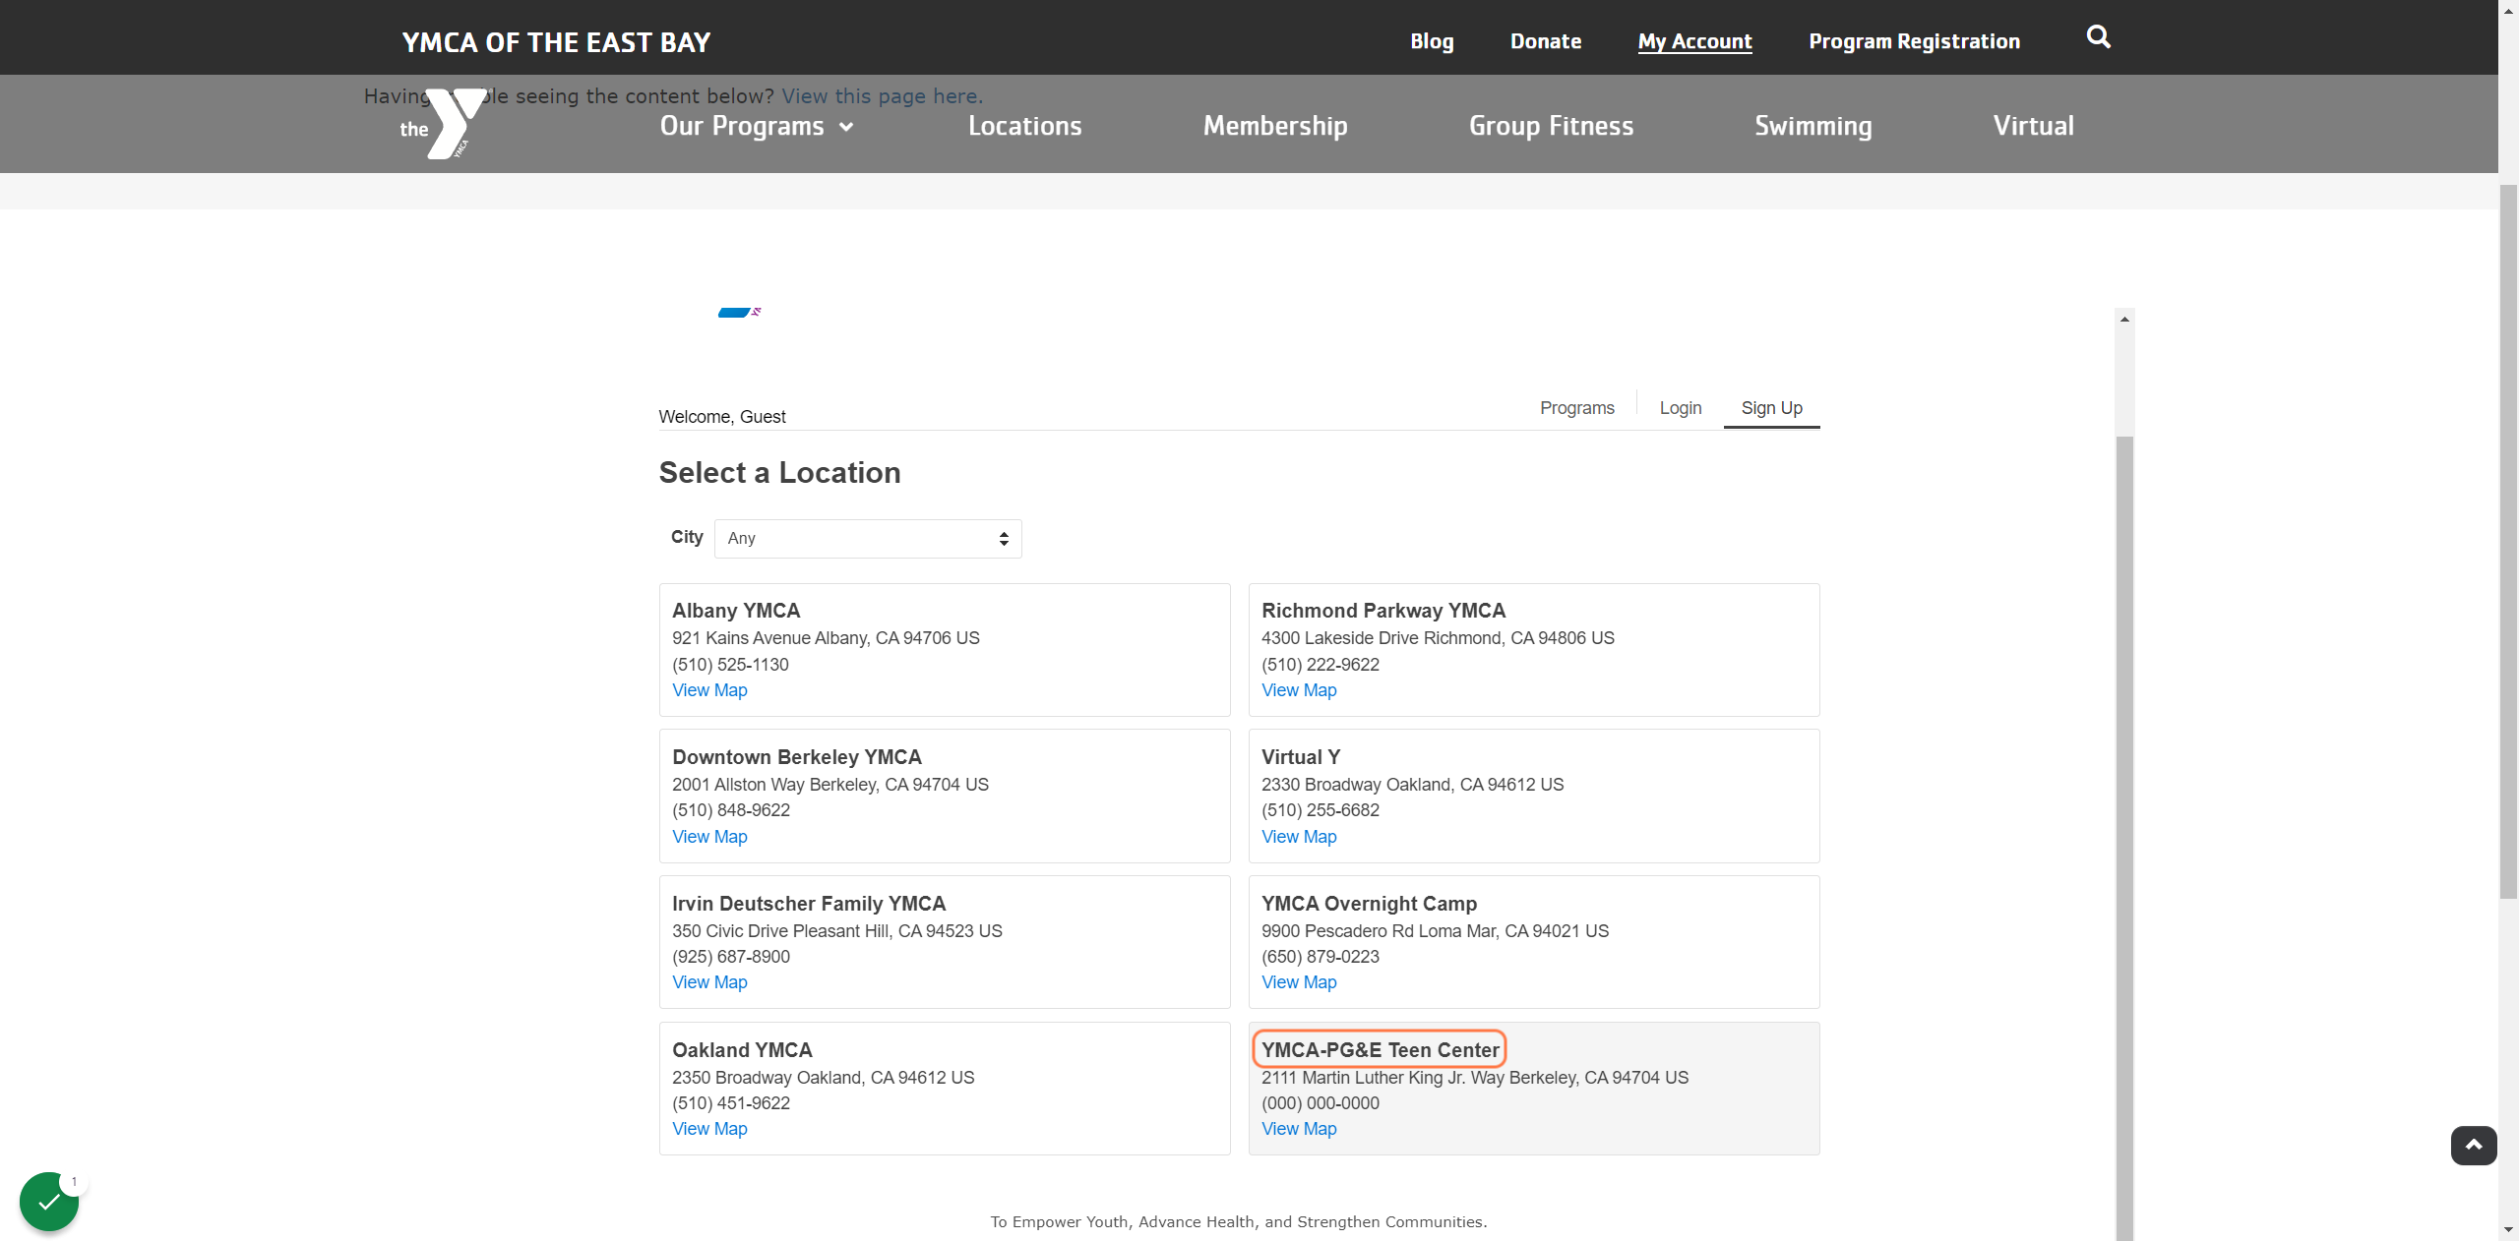Switch to the Programs tab
The image size is (2519, 1241).
tap(1576, 408)
